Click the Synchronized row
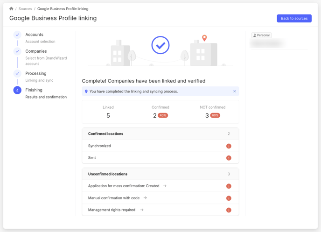 click(x=160, y=146)
